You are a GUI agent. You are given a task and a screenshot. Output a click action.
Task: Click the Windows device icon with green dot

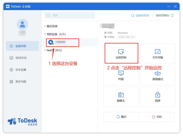[x=51, y=42]
